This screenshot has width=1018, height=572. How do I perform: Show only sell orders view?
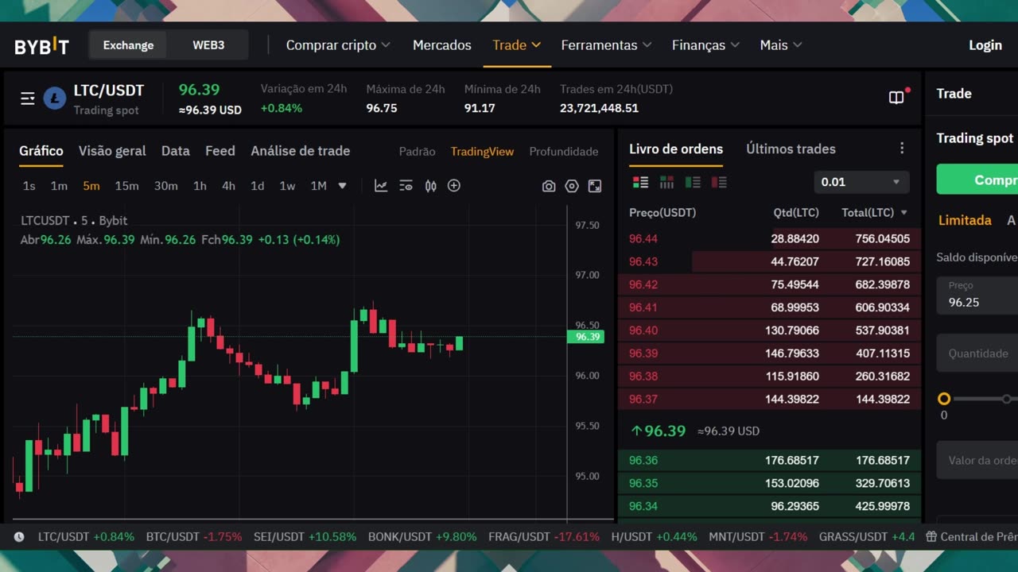(719, 182)
